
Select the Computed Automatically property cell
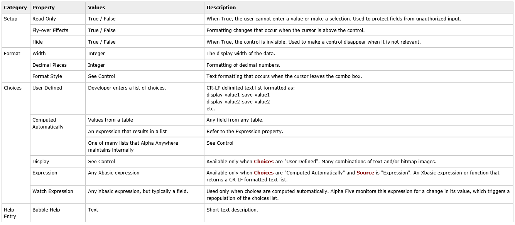tap(58, 135)
